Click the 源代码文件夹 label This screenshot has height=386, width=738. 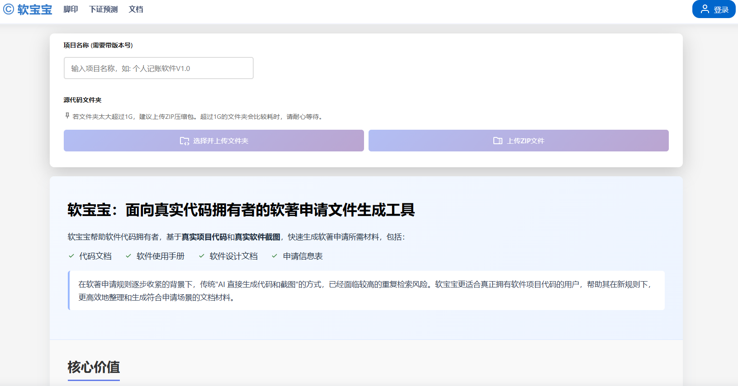pos(82,100)
